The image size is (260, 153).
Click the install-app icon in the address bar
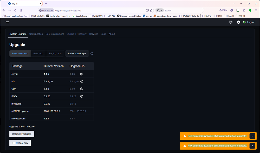147,10
